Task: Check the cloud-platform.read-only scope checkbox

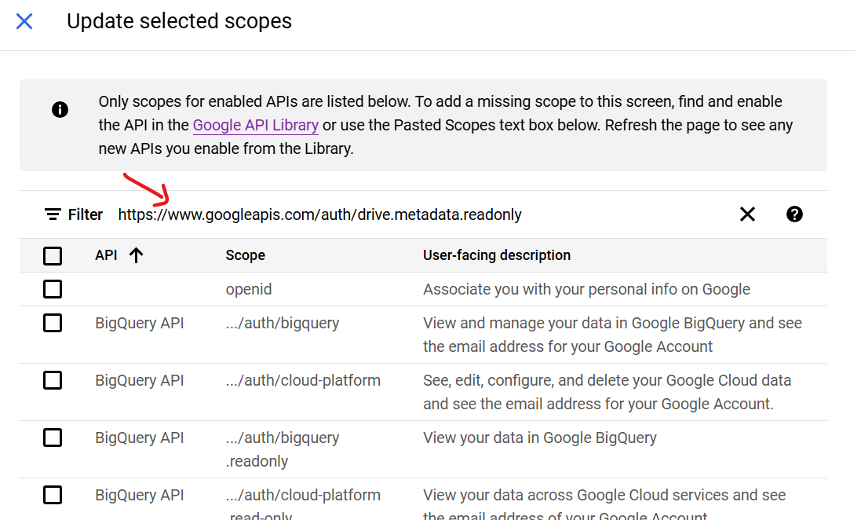Action: pos(53,495)
